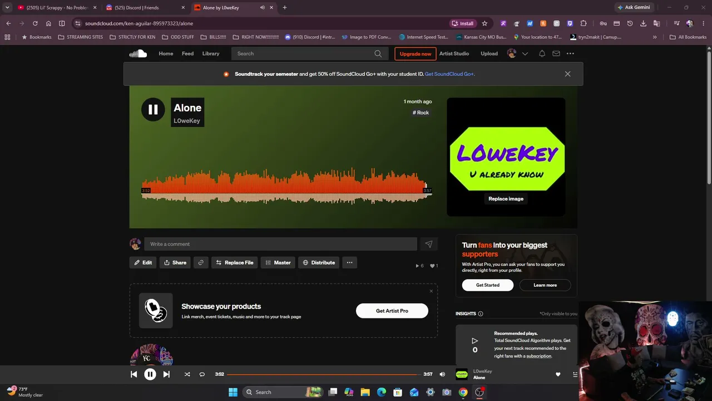The image size is (712, 401).
Task: Click the Upgrade now button
Action: [416, 53]
